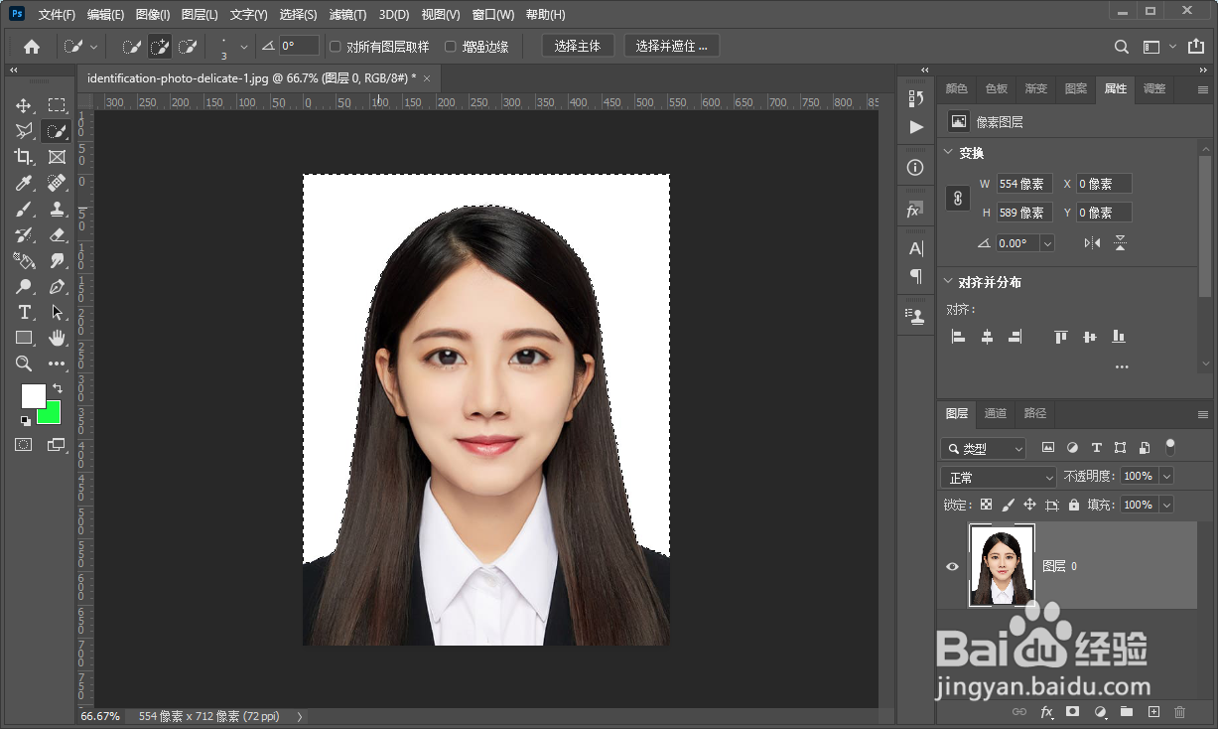Open the blend mode 正常 dropdown
Viewport: 1218px width, 729px height.
tap(999, 478)
